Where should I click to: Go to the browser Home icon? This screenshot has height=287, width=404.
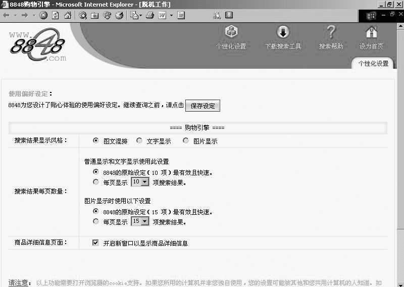[x=68, y=15]
